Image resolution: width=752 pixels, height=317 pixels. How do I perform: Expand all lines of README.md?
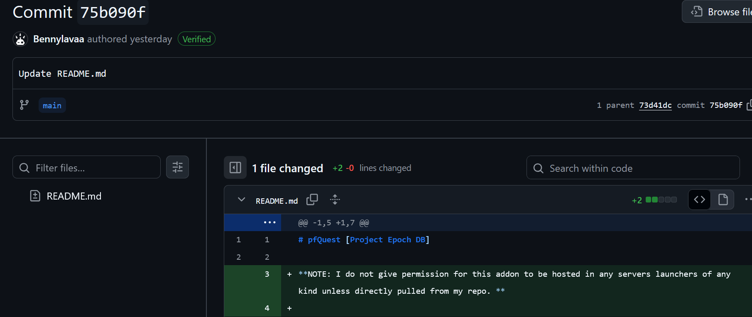335,200
